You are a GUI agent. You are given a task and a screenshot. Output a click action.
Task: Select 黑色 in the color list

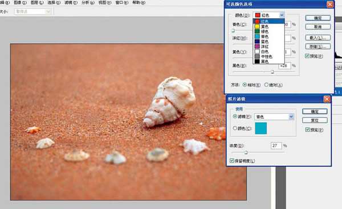(x=268, y=61)
